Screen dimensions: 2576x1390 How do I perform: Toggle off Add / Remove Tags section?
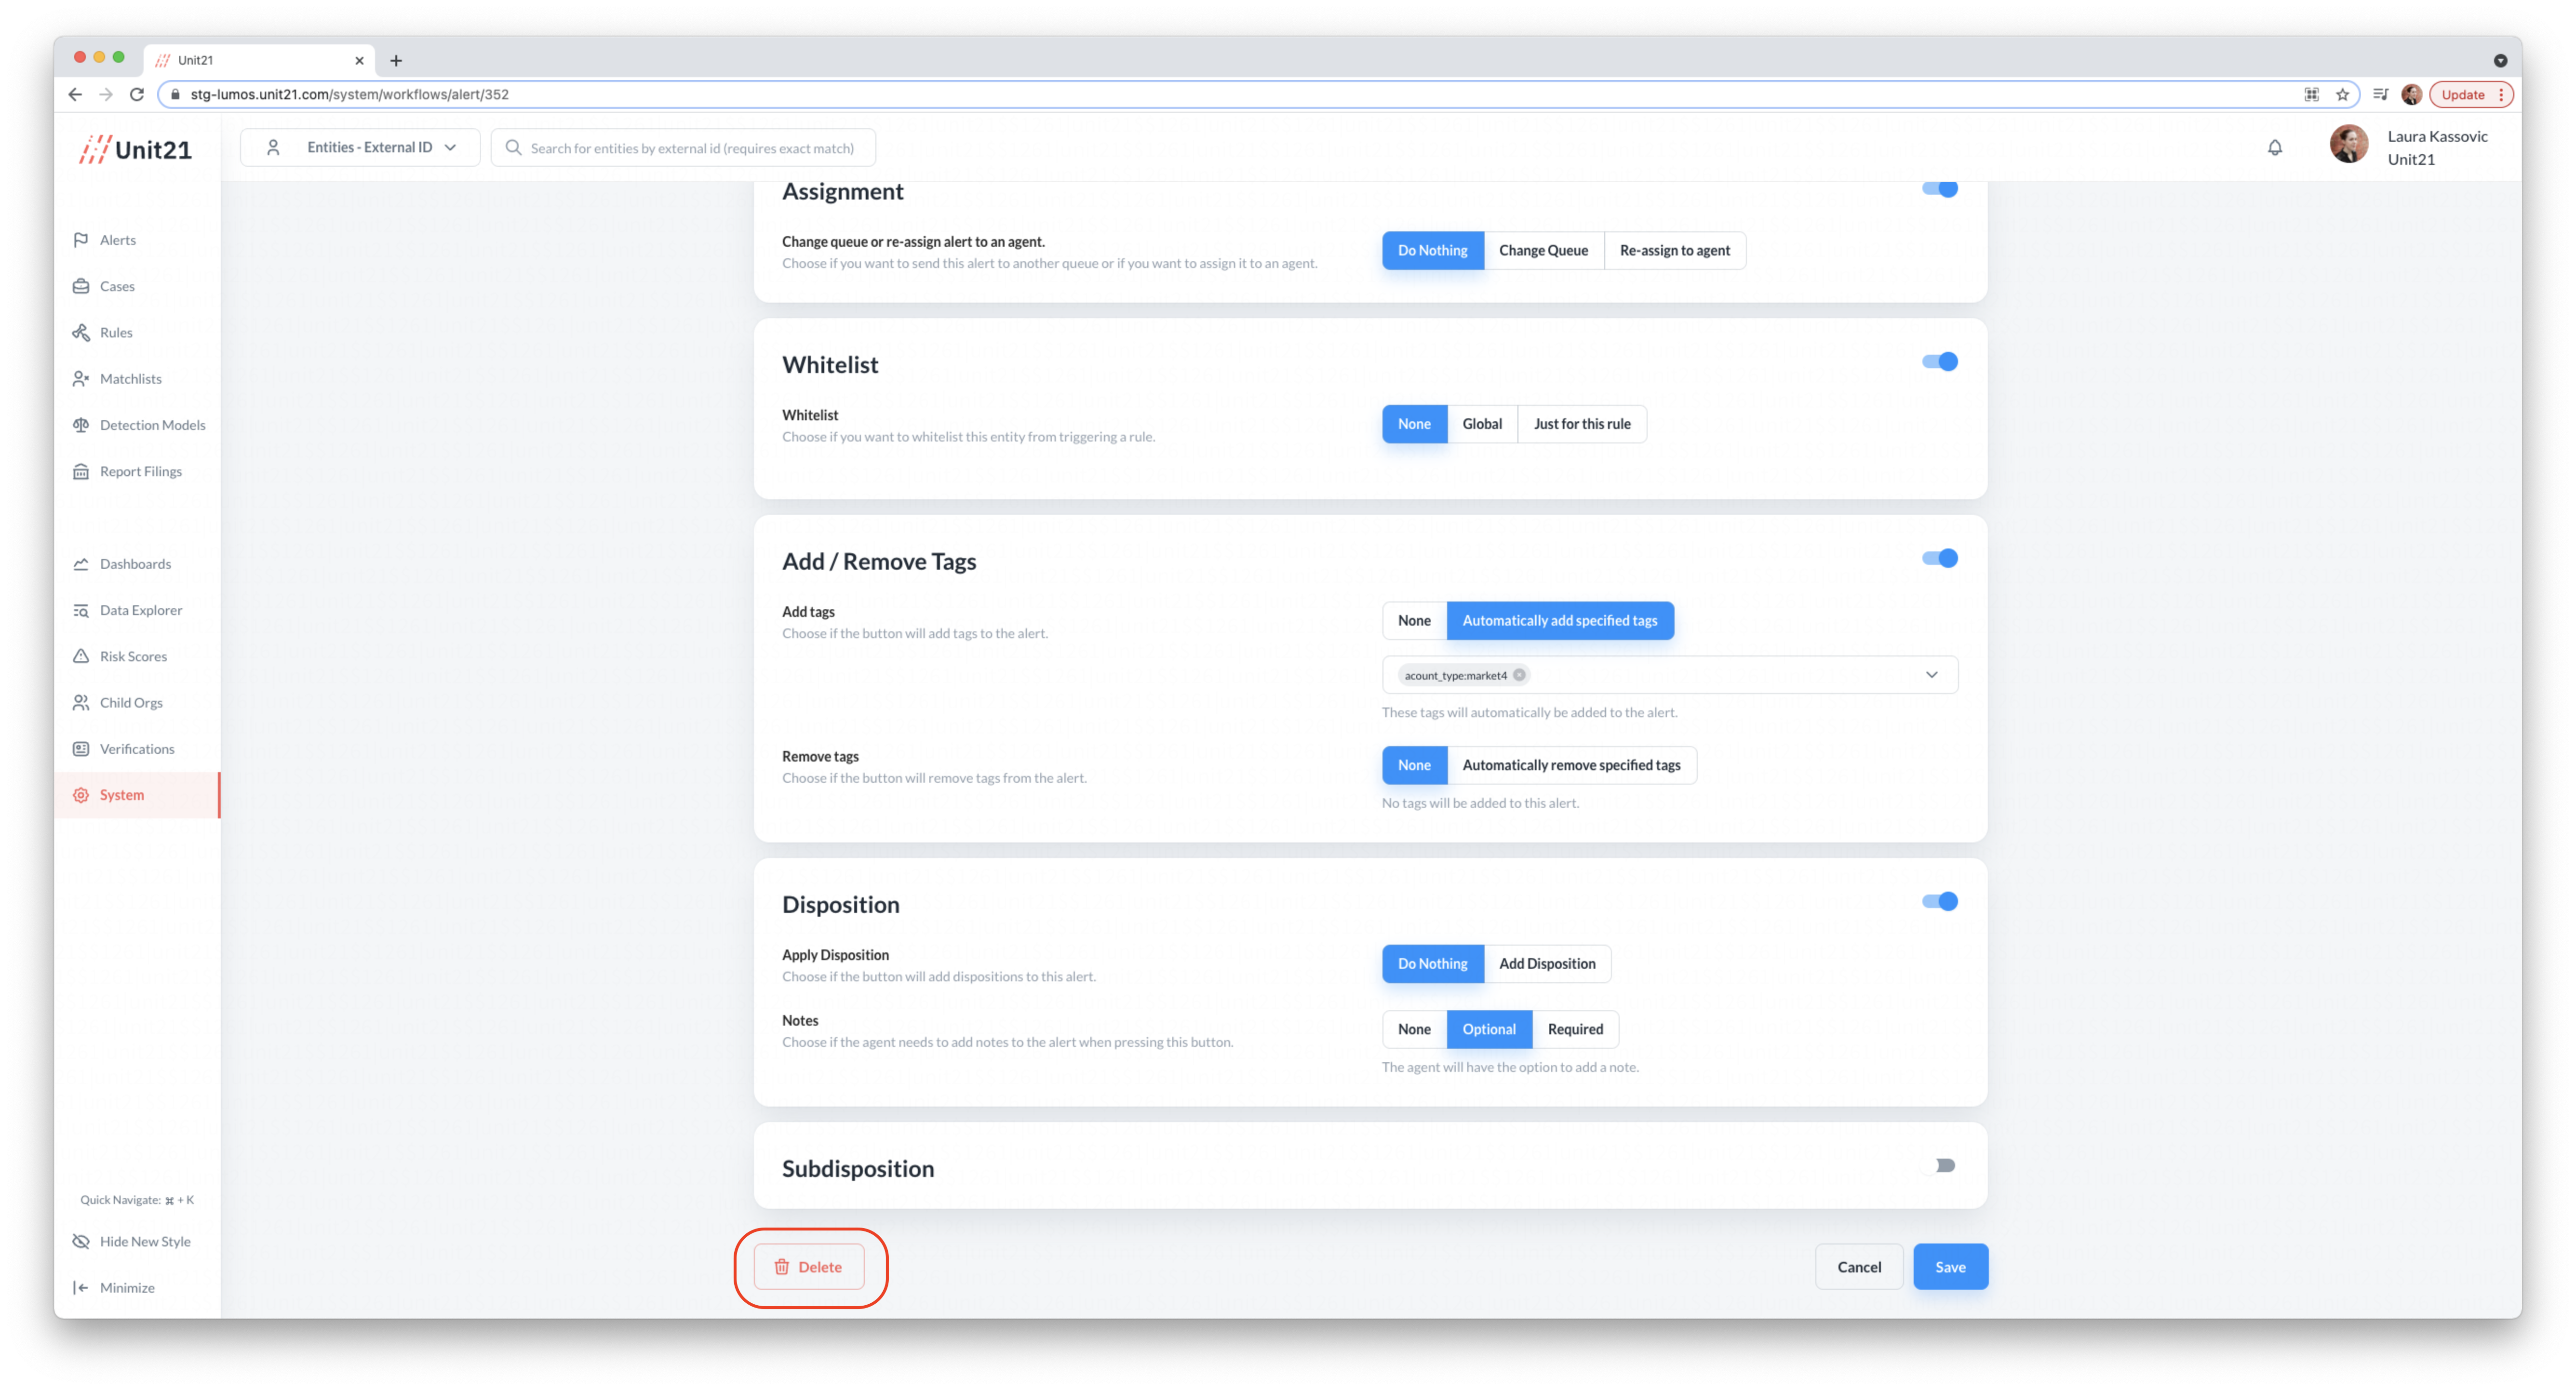pyautogui.click(x=1939, y=558)
